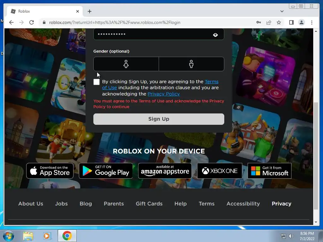323x242 pixels.
Task: Click the browser forward arrow
Action: 21,22
